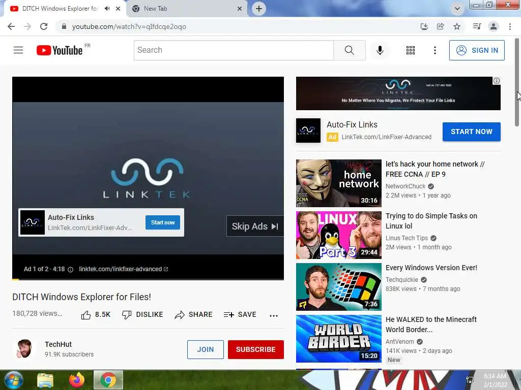Image resolution: width=521 pixels, height=390 pixels.
Task: Open NetworkChuck channel name
Action: (406, 186)
